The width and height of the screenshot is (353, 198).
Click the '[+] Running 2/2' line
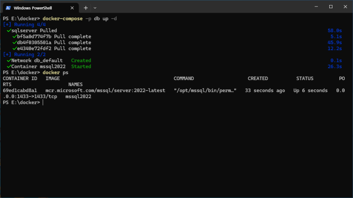pyautogui.click(x=24, y=55)
